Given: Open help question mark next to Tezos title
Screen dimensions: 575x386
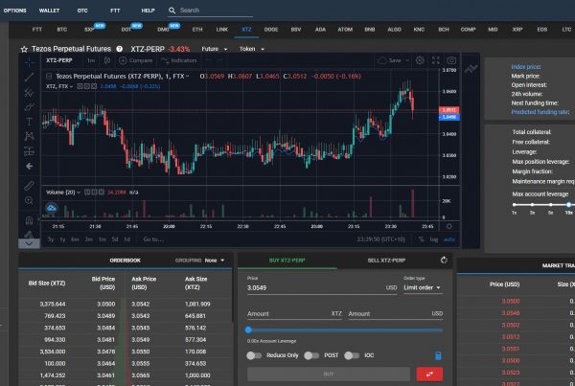Looking at the screenshot, I should 119,49.
